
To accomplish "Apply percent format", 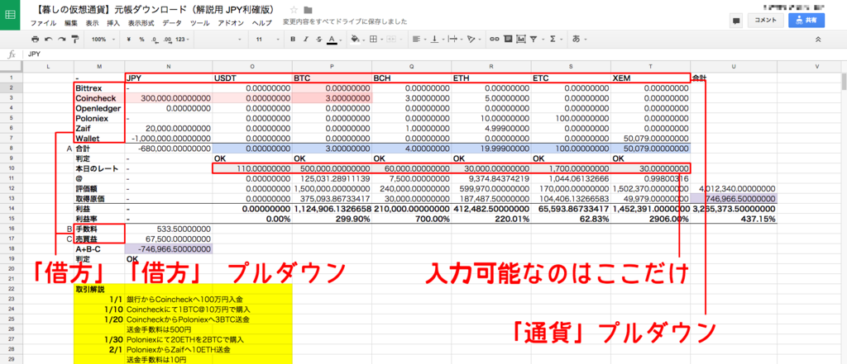I will [141, 40].
